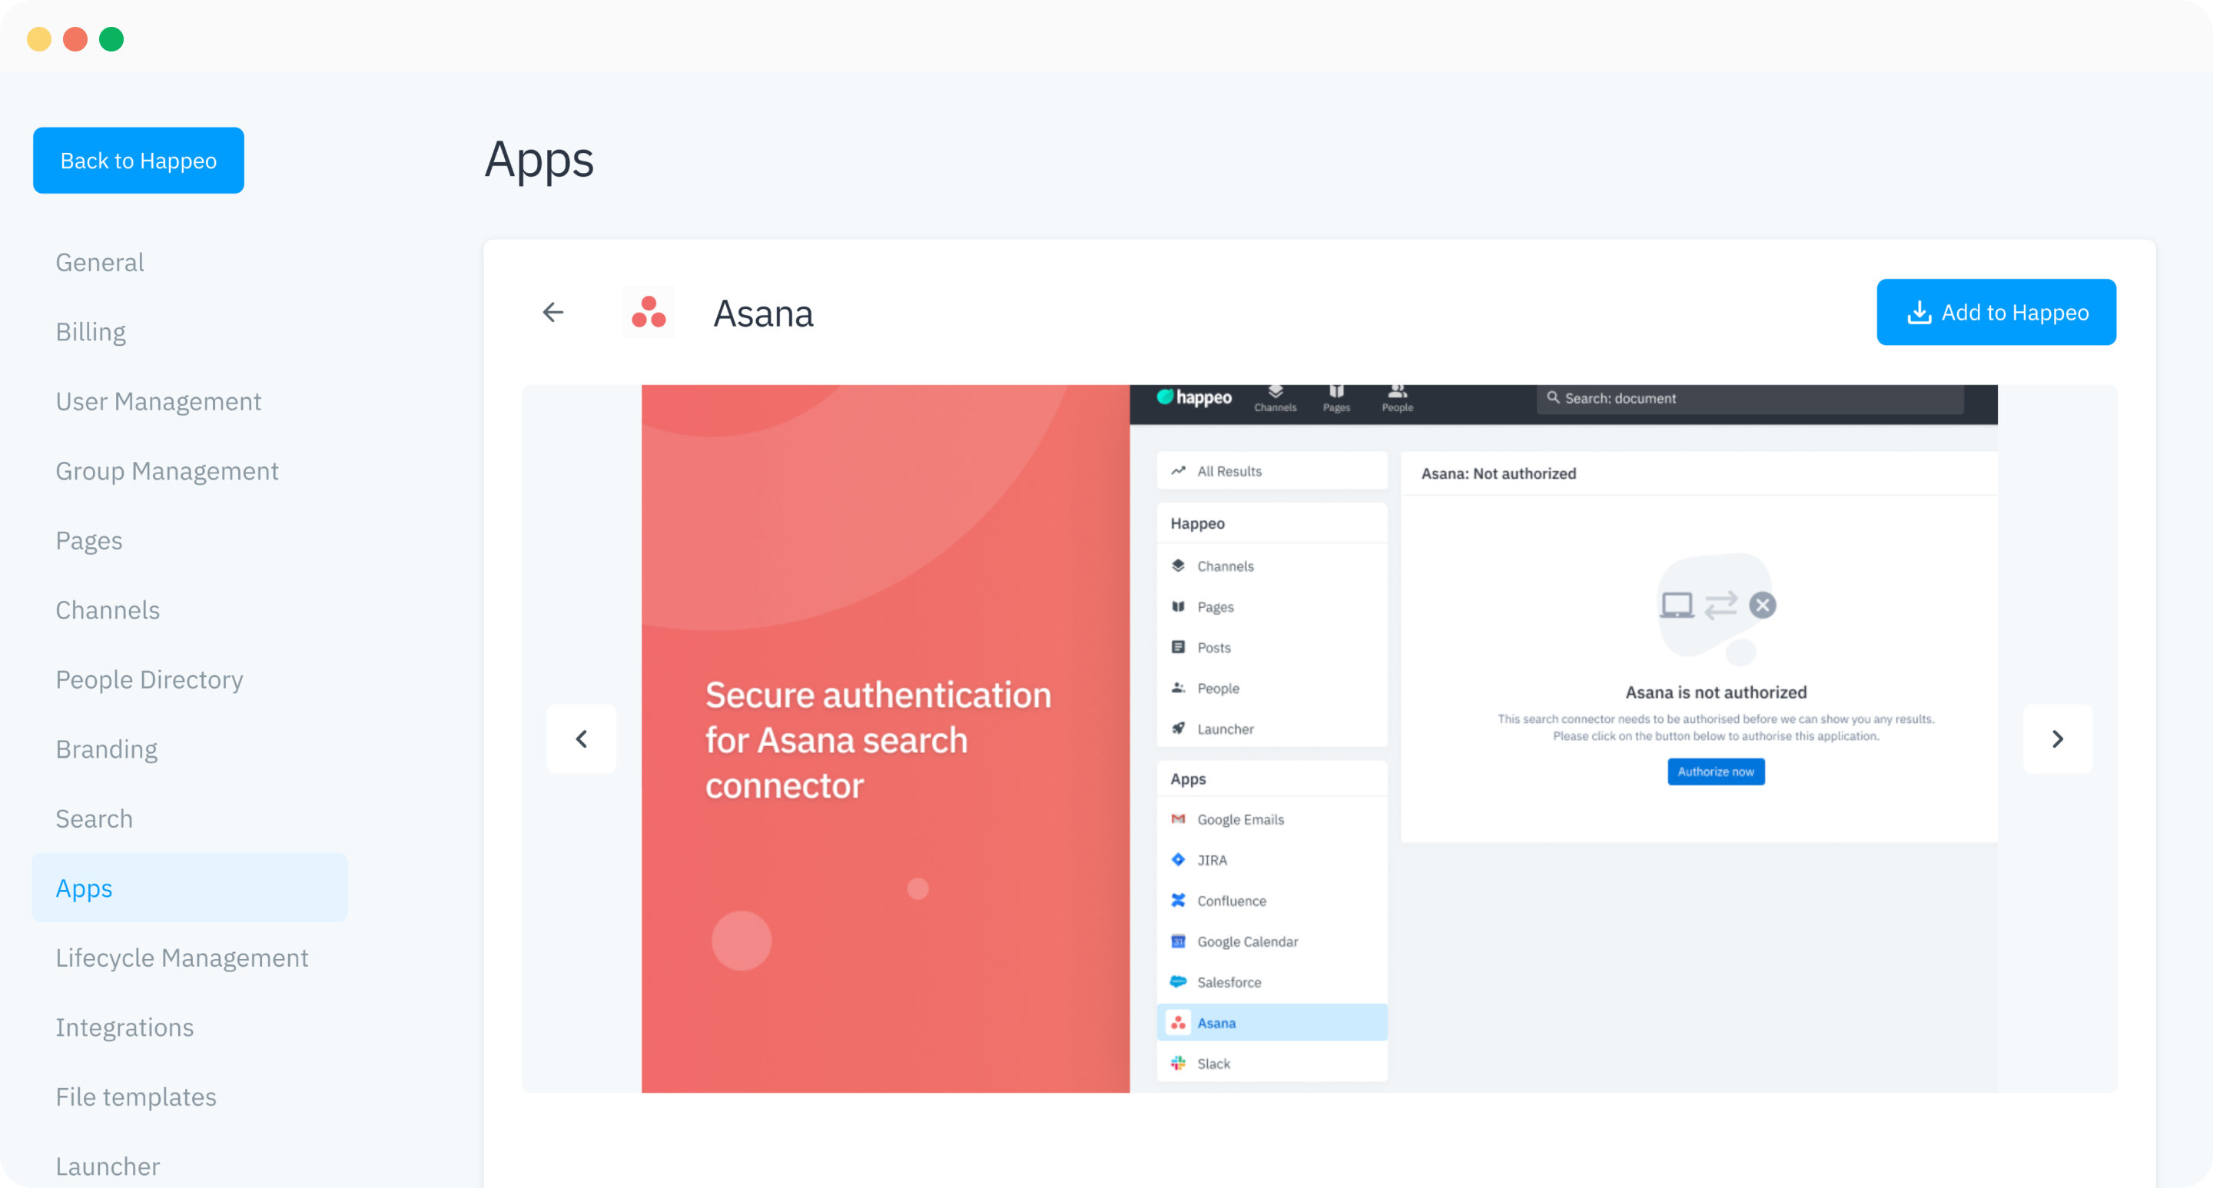Click the Search: document field
The image size is (2213, 1188).
(1749, 399)
